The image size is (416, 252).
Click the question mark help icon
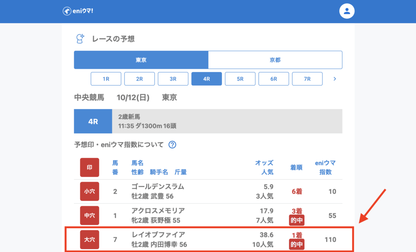[172, 145]
